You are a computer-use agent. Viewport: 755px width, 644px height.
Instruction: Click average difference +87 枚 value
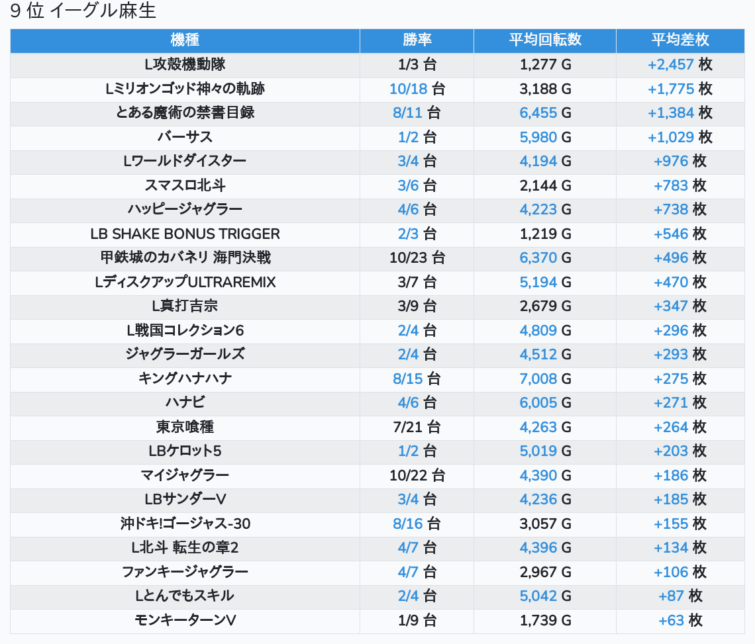point(680,596)
